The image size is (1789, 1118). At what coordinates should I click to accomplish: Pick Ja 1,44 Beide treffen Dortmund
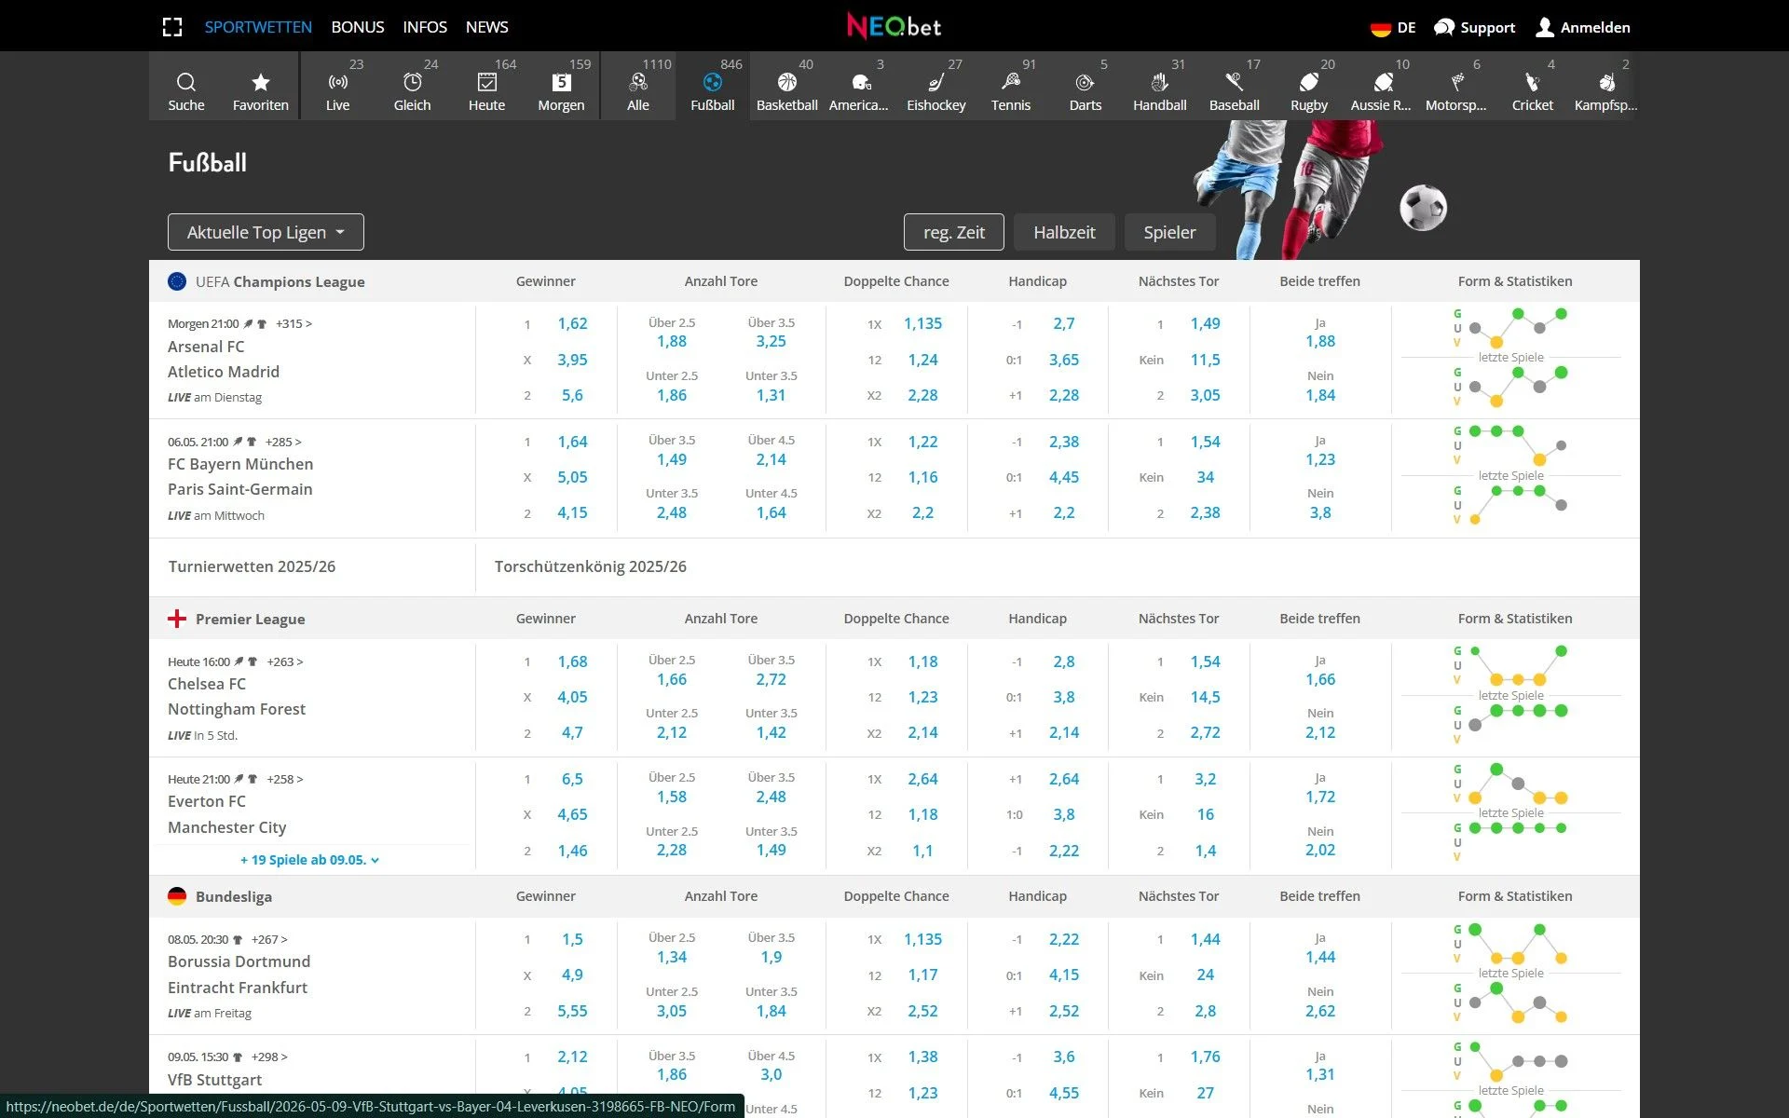[x=1320, y=957]
